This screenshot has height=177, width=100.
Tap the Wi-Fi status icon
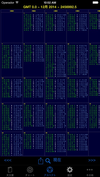click(17, 2)
